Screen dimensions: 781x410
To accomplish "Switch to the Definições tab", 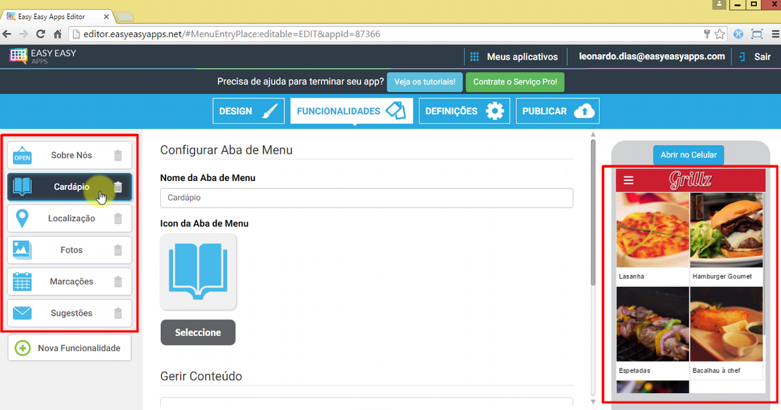I will click(465, 111).
